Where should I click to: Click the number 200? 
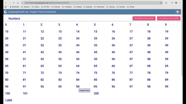pos(96,93)
